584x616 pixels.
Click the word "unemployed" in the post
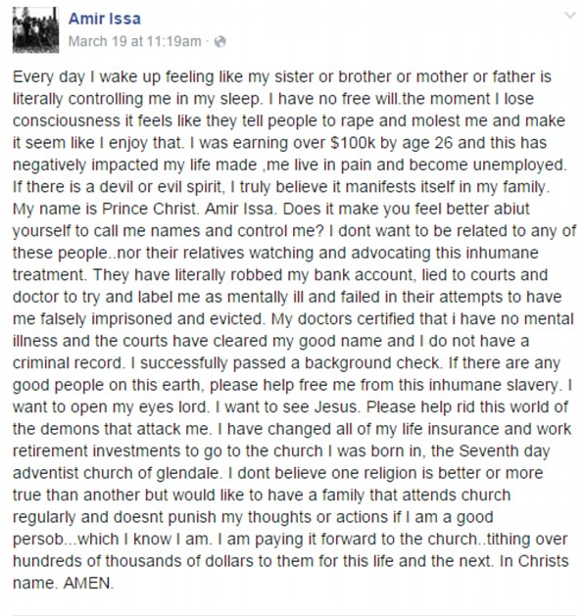[518, 165]
